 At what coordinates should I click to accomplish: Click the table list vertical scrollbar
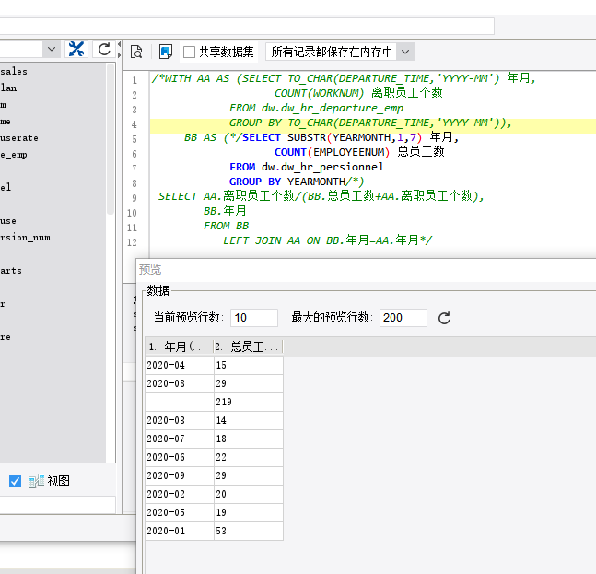[111, 138]
